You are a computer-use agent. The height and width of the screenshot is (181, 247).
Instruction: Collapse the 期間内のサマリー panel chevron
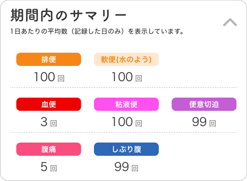[x=230, y=22]
